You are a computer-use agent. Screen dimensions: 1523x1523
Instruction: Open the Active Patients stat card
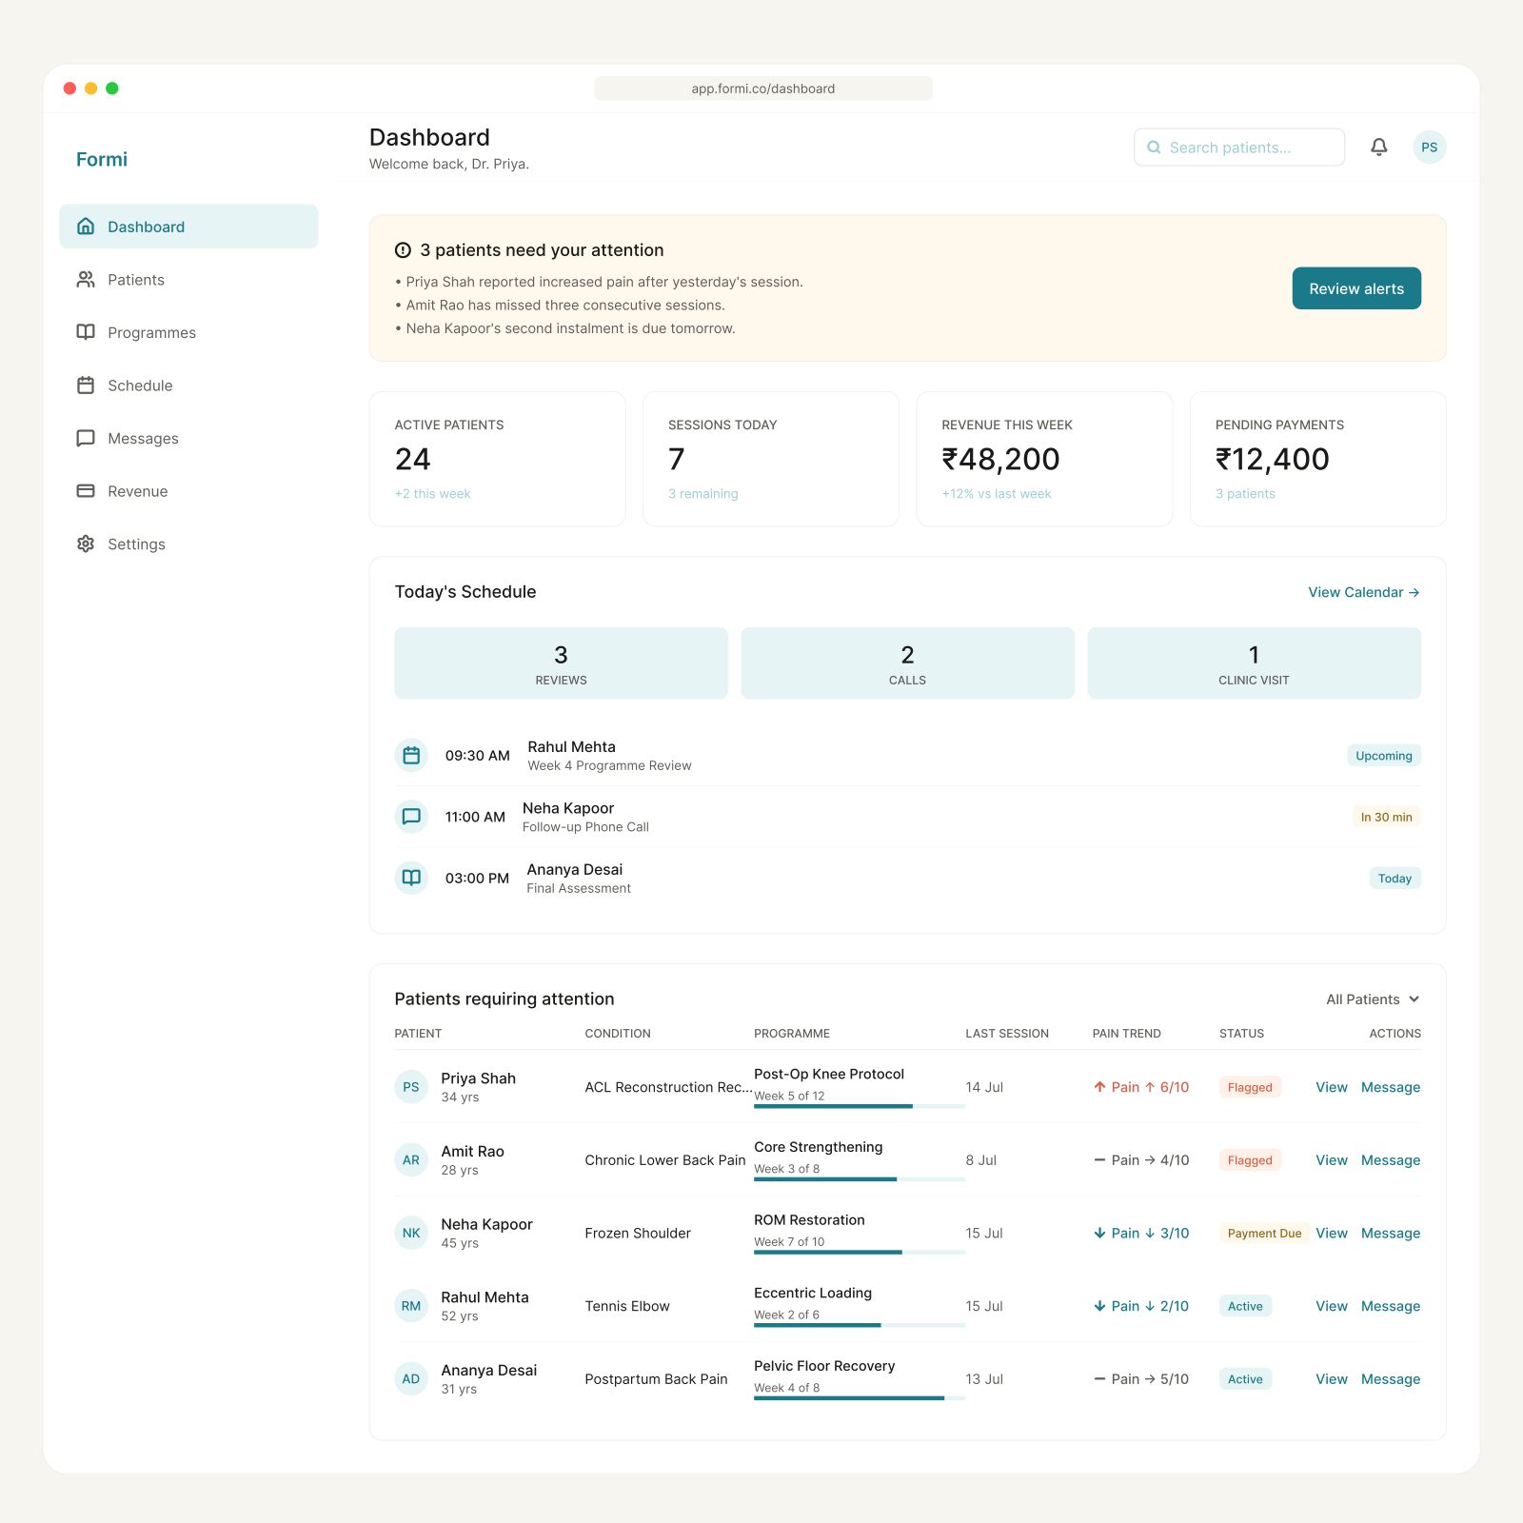pyautogui.click(x=498, y=459)
